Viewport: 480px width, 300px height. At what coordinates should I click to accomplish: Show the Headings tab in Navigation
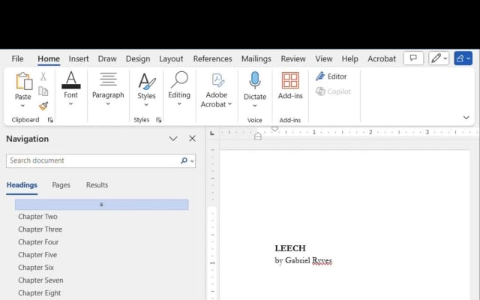coord(22,185)
